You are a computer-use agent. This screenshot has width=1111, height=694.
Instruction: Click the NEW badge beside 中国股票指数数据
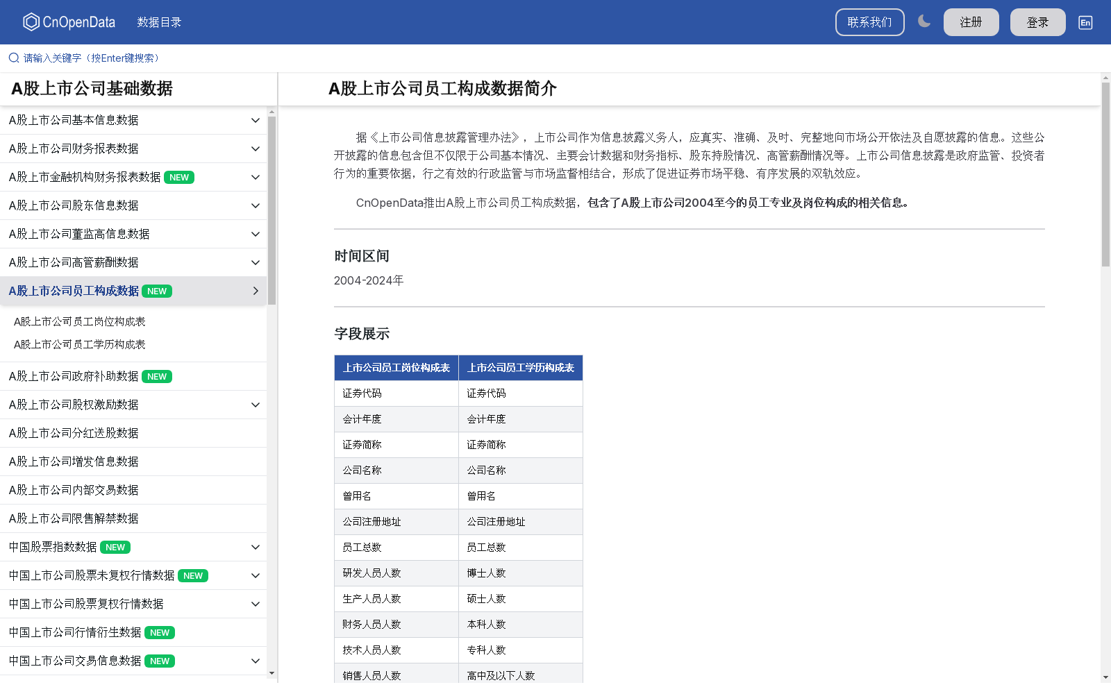(115, 547)
